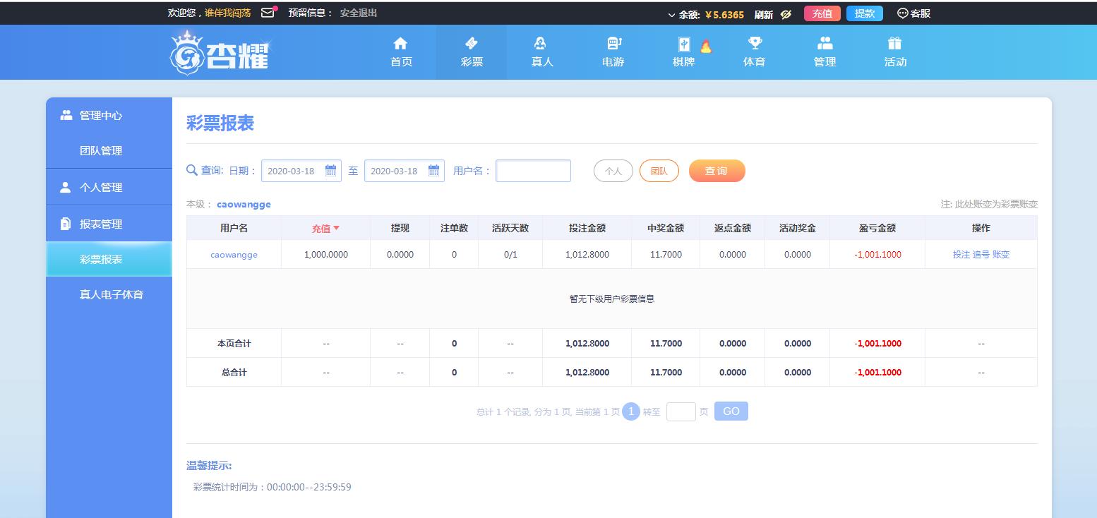Select the 团队 team filter option
The image size is (1097, 518).
[x=659, y=171]
